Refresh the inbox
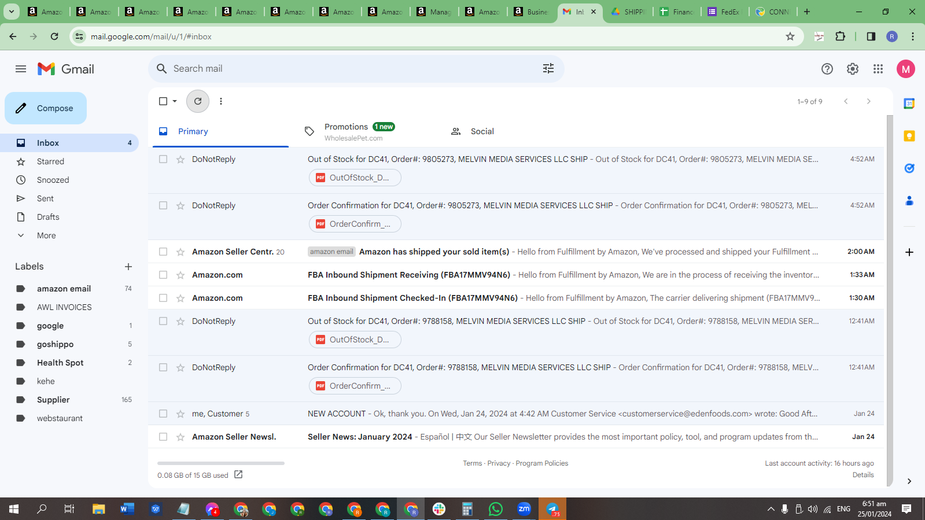This screenshot has width=925, height=520. (x=198, y=101)
